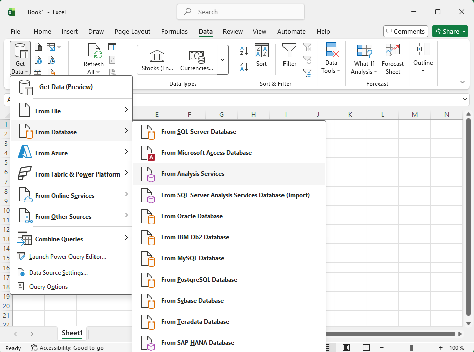
Task: Select the Currencies data type
Action: (197, 60)
